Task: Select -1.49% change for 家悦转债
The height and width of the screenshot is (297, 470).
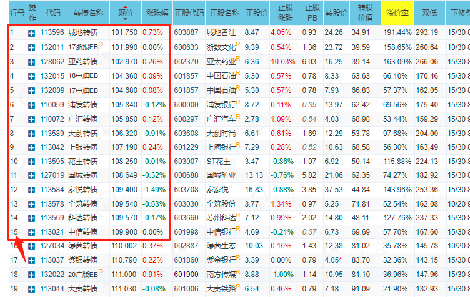Action: [154, 190]
